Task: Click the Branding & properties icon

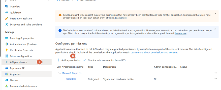Action: click(7, 38)
